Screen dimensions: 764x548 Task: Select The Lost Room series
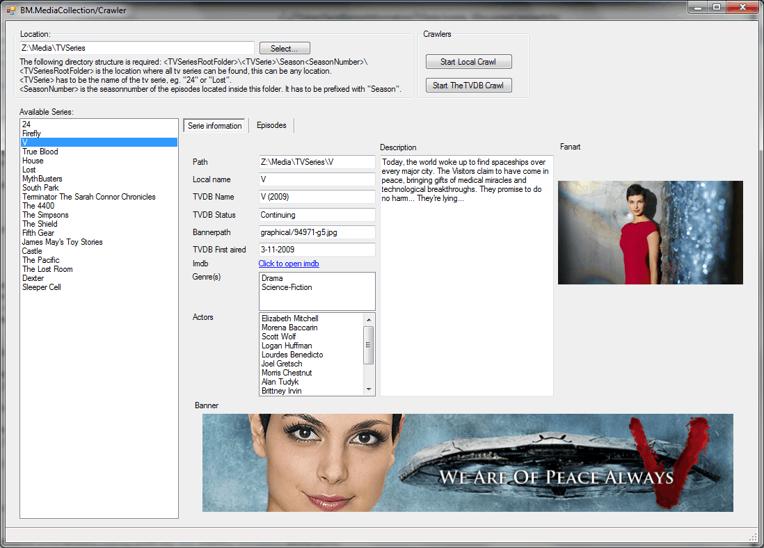click(99, 269)
